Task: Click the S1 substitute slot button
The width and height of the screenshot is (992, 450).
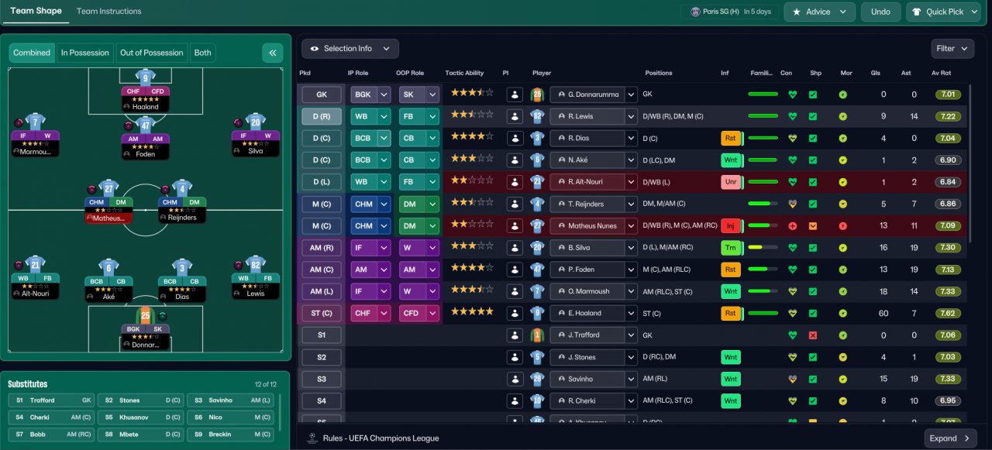Action: pyautogui.click(x=321, y=335)
